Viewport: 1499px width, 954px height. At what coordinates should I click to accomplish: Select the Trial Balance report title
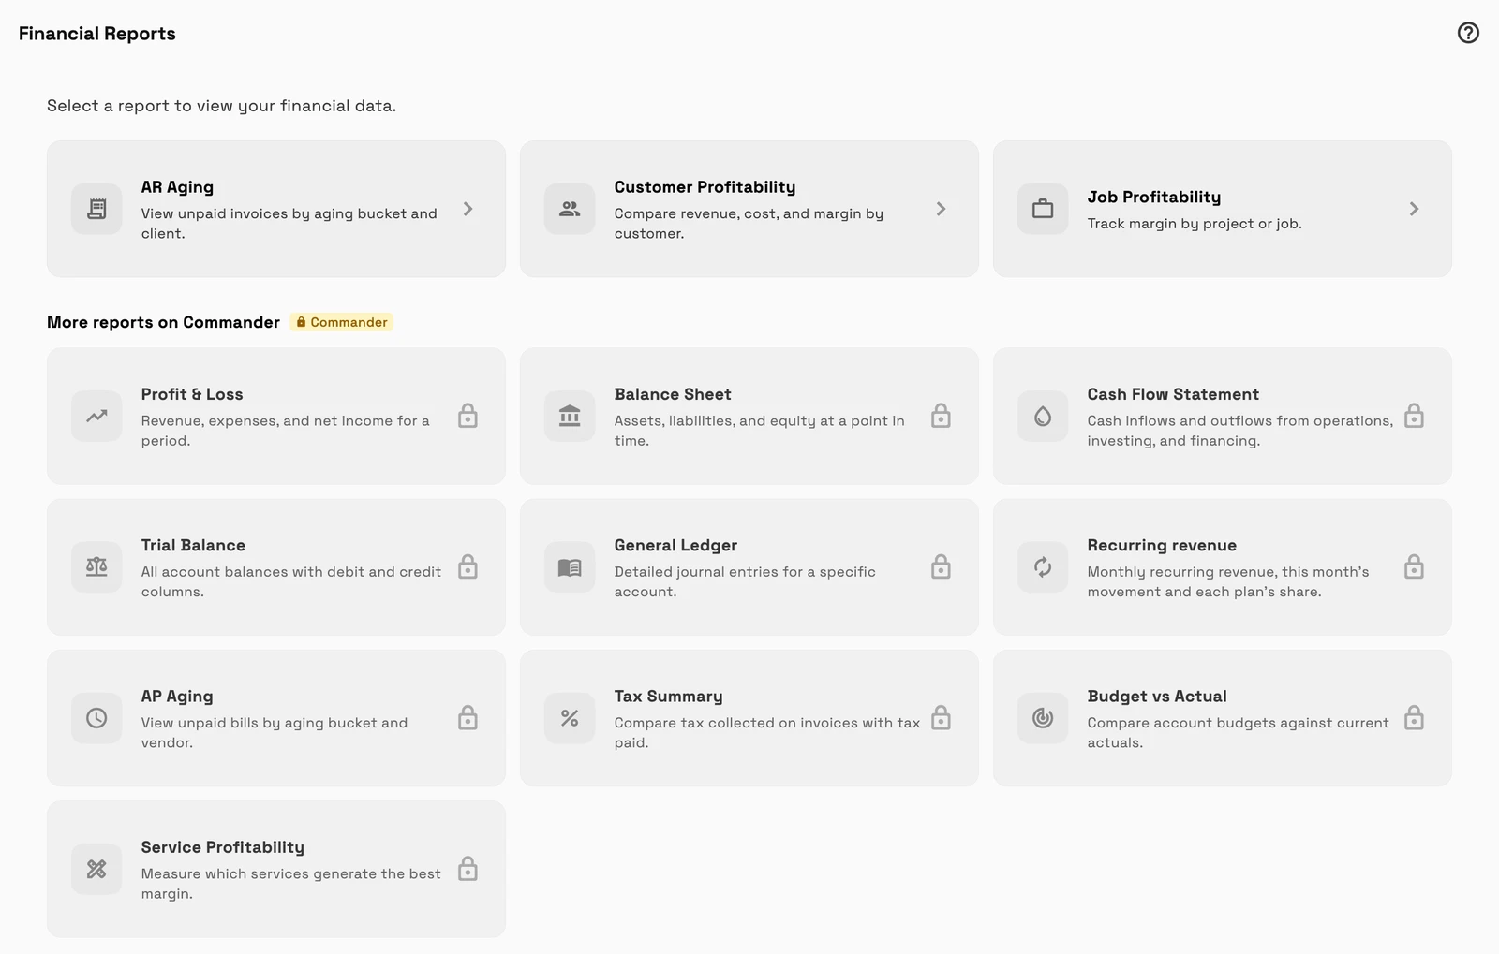193,545
